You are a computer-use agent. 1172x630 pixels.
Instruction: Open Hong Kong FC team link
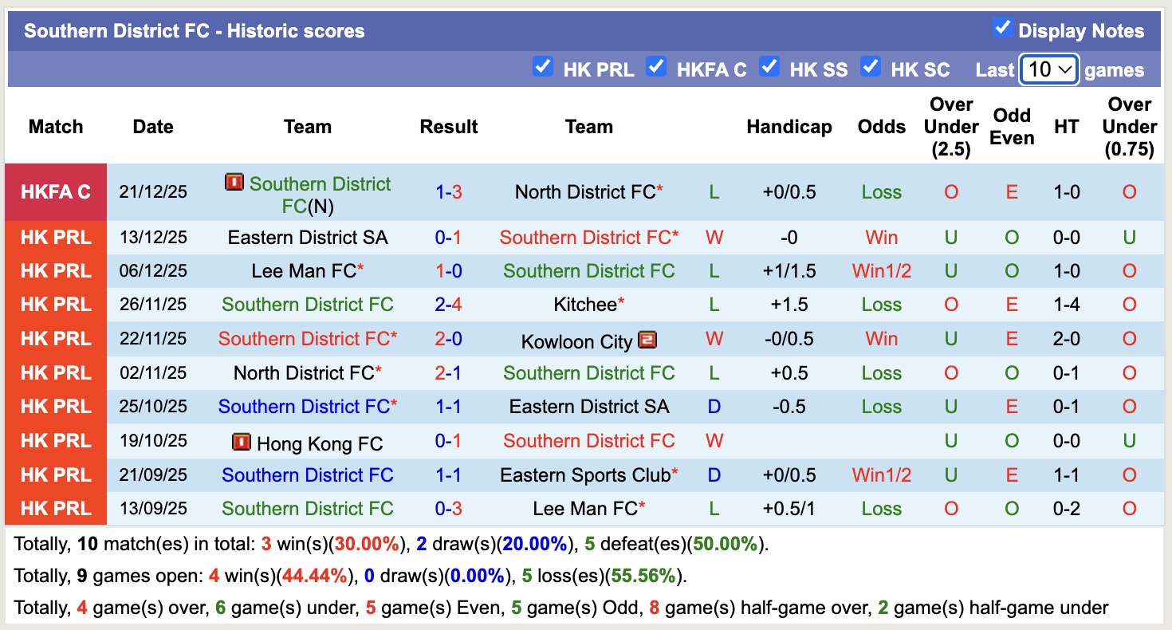pos(319,443)
